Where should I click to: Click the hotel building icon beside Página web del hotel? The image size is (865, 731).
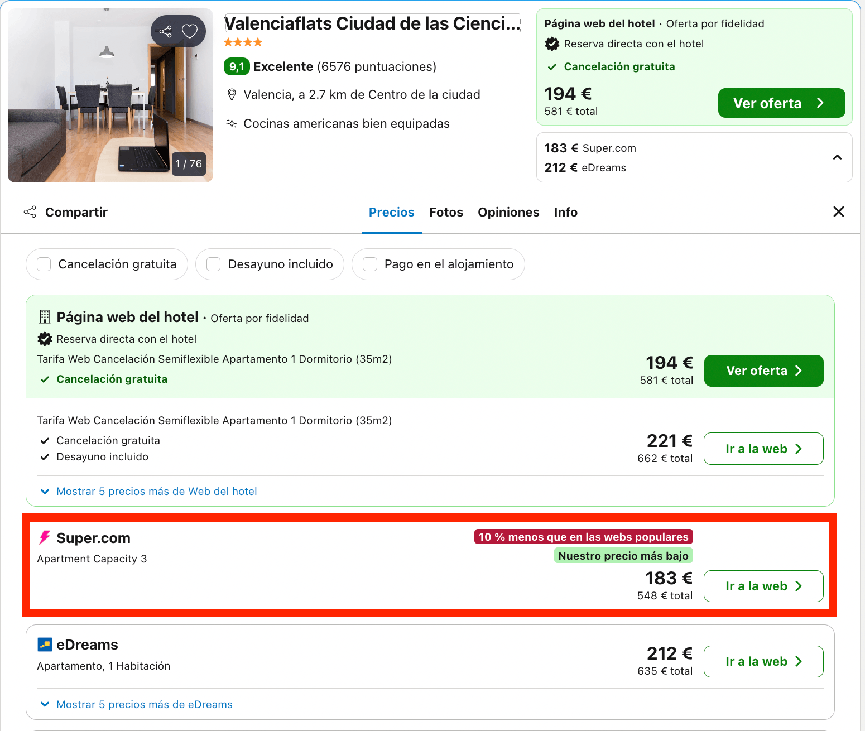pyautogui.click(x=45, y=317)
